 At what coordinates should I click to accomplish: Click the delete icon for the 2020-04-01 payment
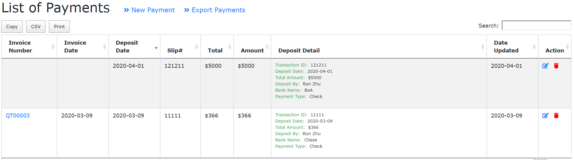coord(556,66)
